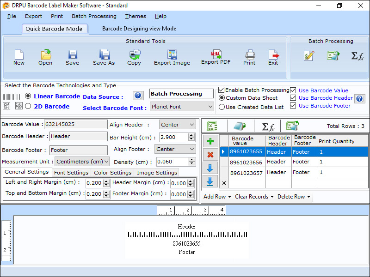
Task: Click the Excel import icon above the data grid
Action: coord(212,126)
